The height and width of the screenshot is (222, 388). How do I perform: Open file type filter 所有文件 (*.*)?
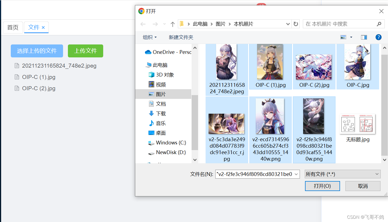[342, 174]
